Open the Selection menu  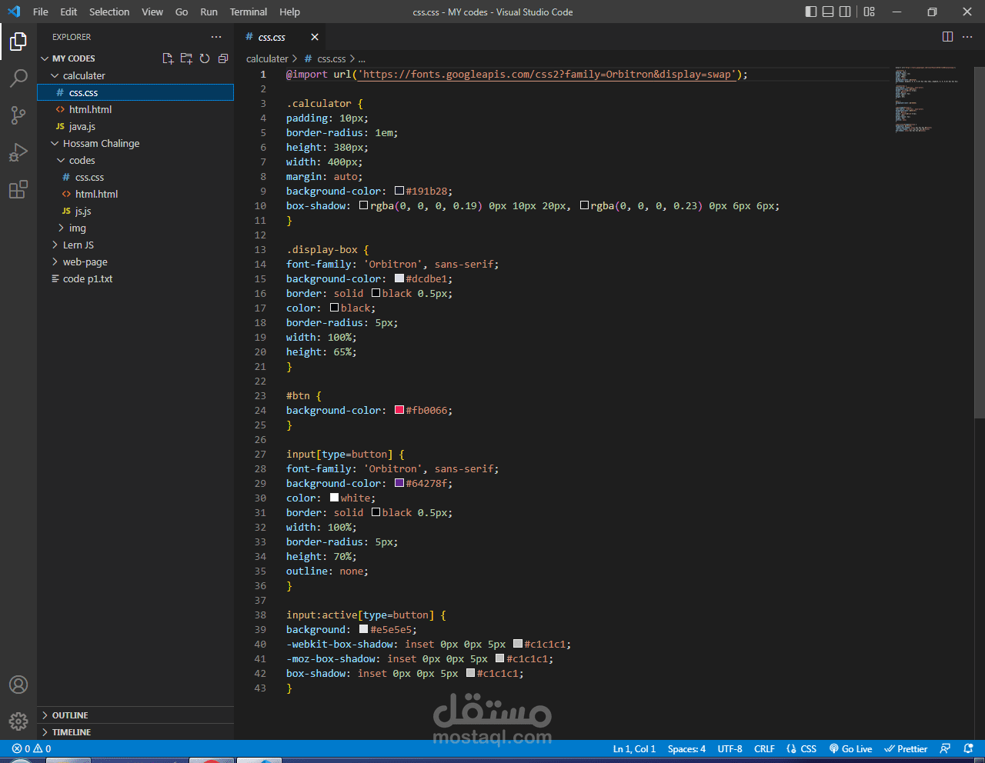tap(109, 12)
